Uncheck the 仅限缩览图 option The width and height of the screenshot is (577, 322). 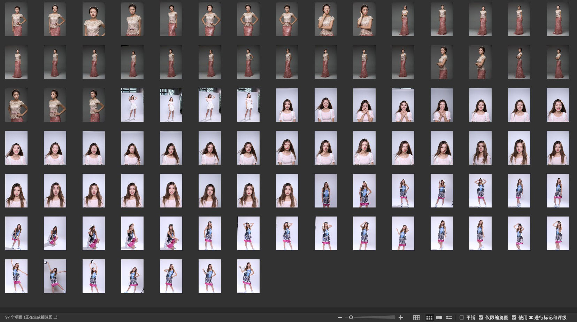(481, 317)
